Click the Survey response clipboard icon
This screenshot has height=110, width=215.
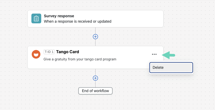click(36, 18)
